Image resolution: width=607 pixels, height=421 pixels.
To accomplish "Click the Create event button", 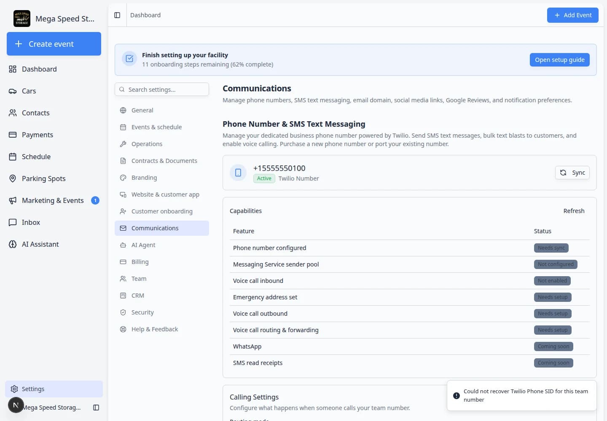I will (54, 44).
